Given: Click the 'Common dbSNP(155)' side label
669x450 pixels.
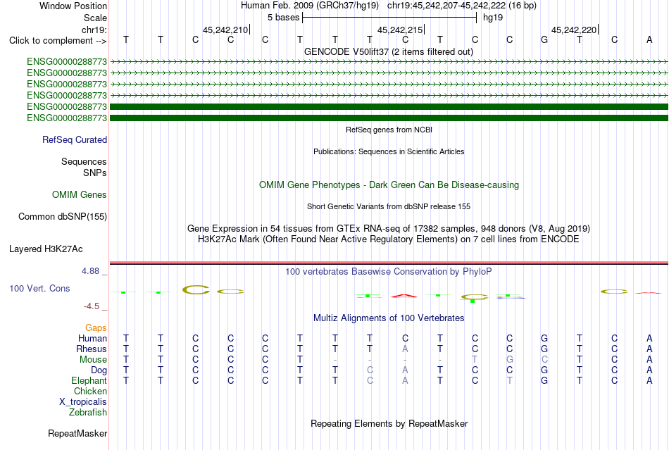Looking at the screenshot, I should (63, 217).
